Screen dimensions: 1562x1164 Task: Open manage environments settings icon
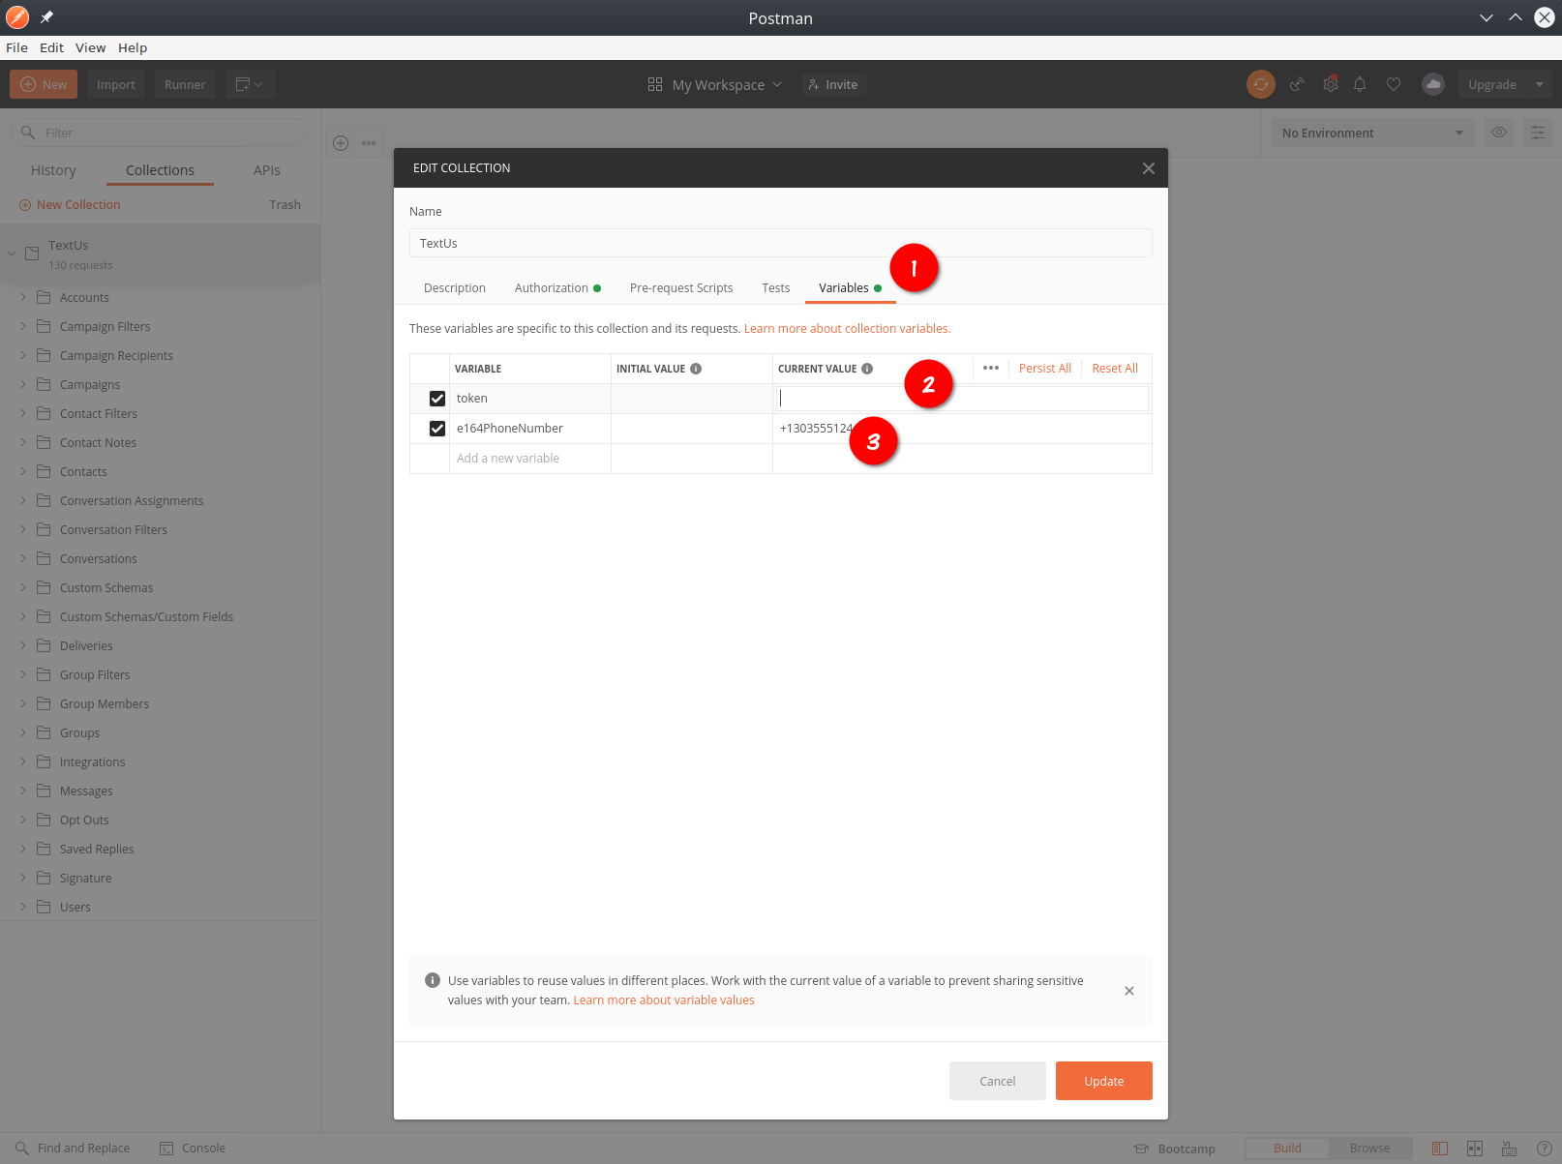tap(1538, 133)
